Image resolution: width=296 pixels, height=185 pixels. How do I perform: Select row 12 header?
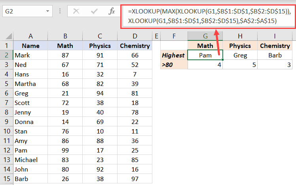pyautogui.click(x=7, y=150)
